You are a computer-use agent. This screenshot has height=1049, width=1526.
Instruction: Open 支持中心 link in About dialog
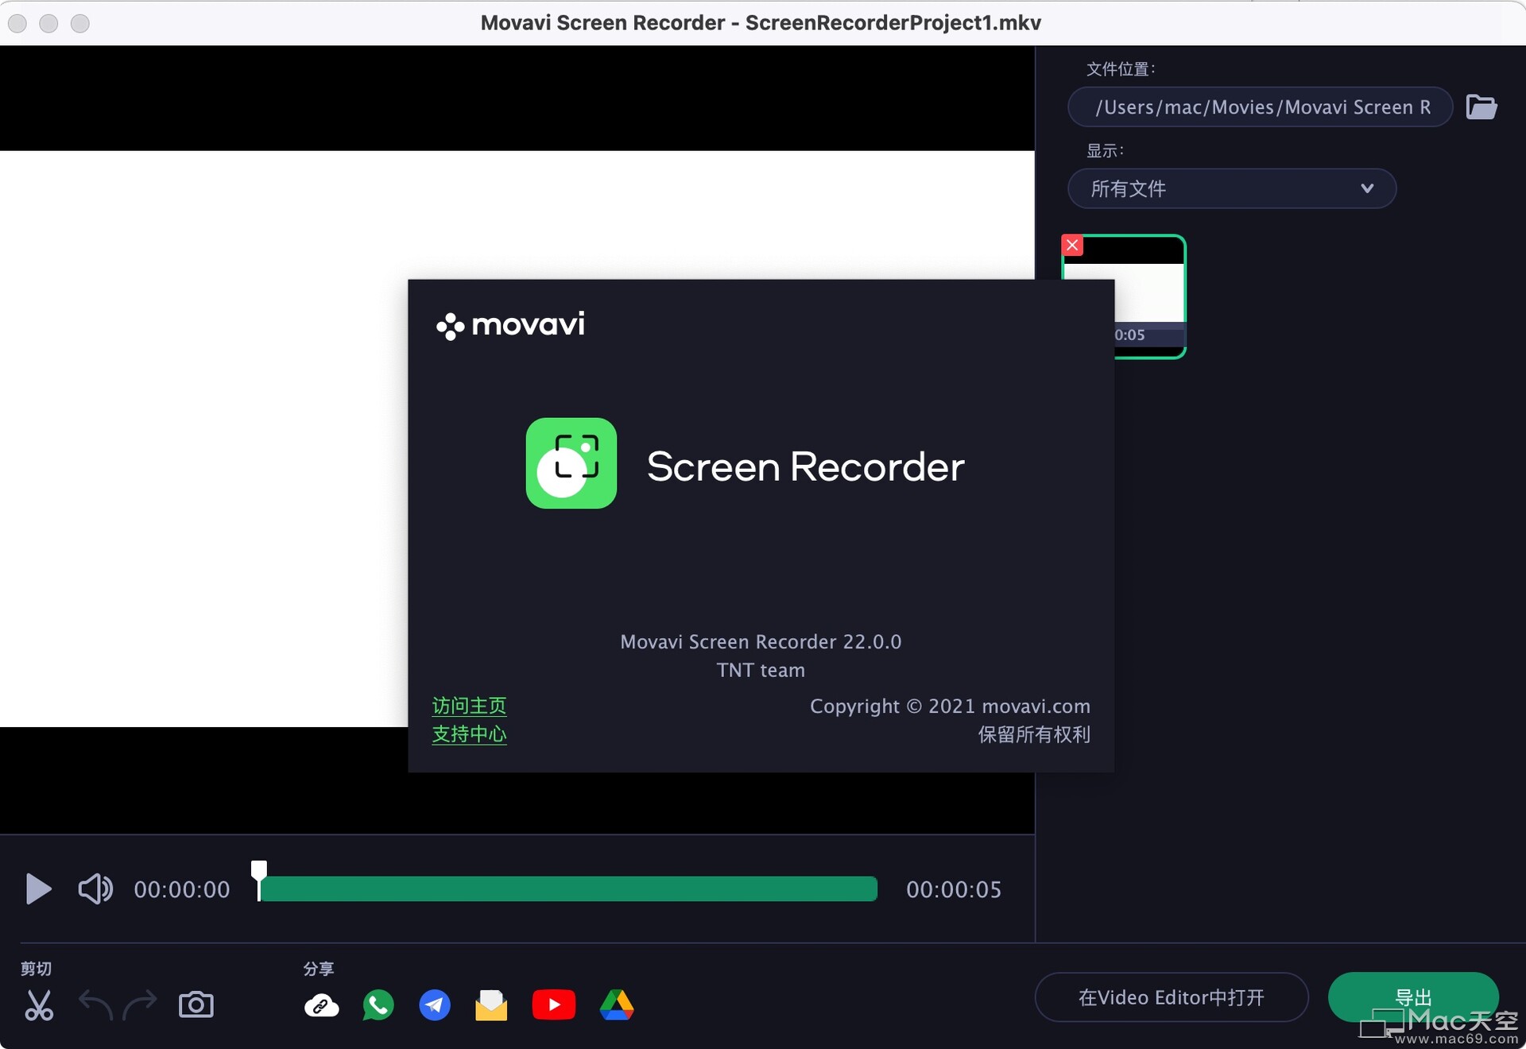[x=469, y=734]
